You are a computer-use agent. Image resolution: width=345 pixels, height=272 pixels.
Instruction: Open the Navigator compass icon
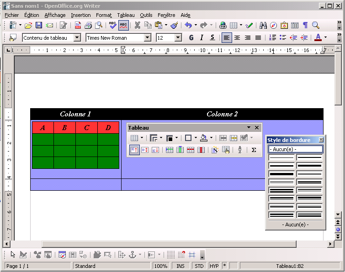pos(274,25)
